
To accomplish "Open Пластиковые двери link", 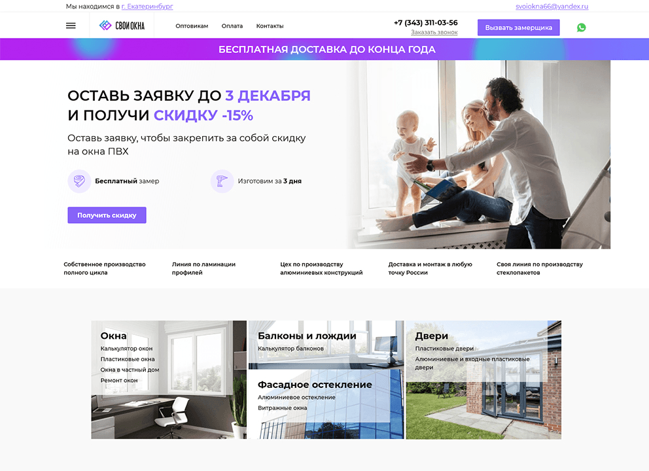I will (444, 349).
